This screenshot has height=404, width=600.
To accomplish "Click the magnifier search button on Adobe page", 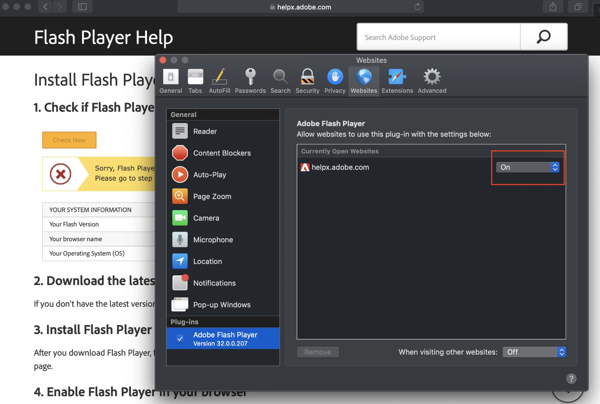I will click(x=544, y=37).
